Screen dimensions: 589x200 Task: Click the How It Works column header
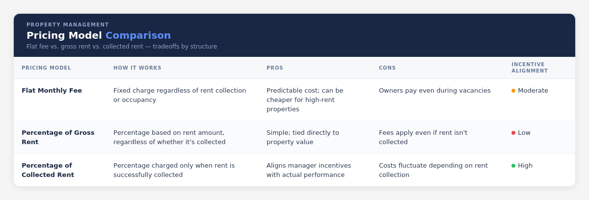(137, 68)
